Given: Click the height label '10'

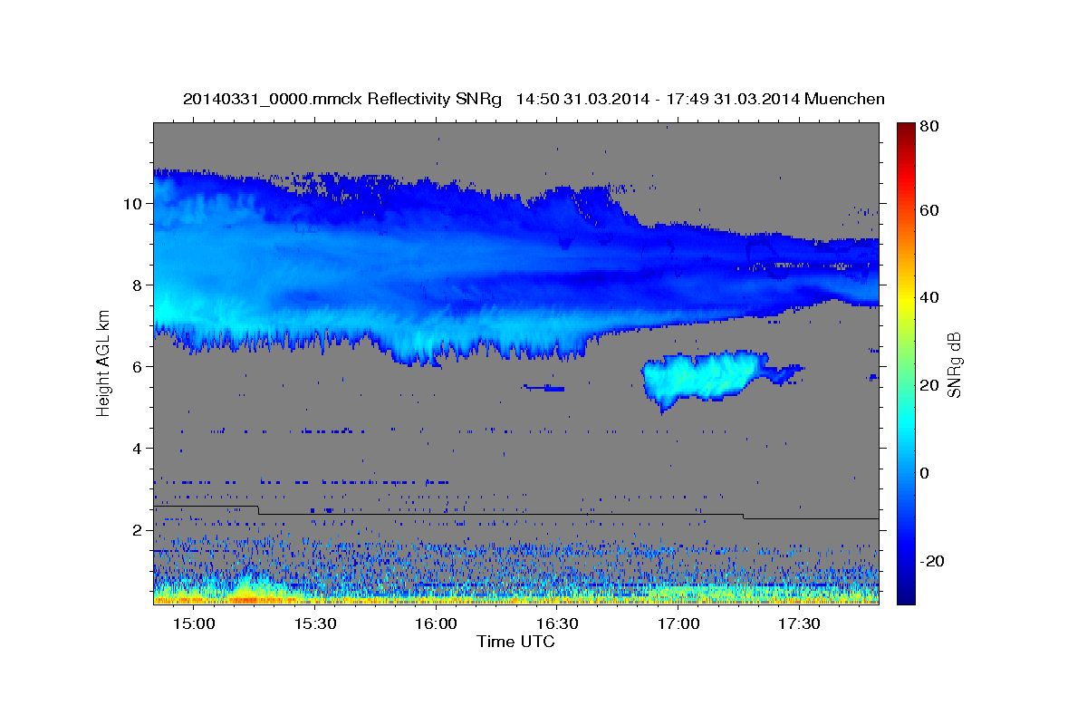Looking at the screenshot, I should point(134,203).
